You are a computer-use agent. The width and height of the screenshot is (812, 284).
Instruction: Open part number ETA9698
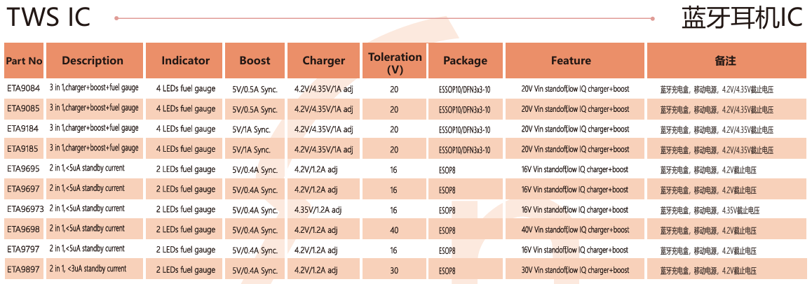[24, 229]
